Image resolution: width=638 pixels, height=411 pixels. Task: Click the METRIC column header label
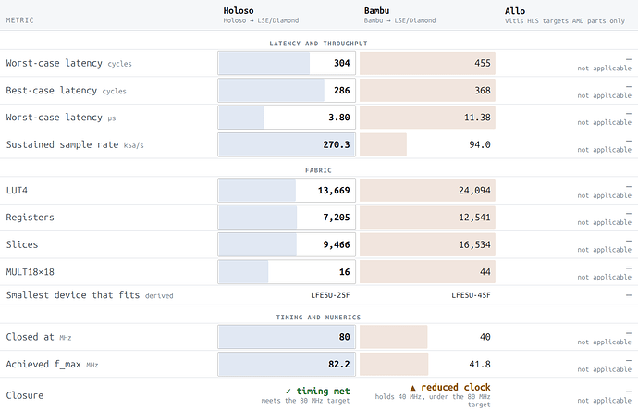(19, 20)
